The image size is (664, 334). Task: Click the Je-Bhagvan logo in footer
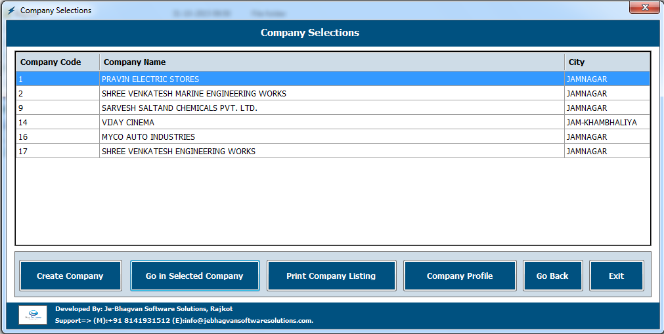click(x=33, y=315)
